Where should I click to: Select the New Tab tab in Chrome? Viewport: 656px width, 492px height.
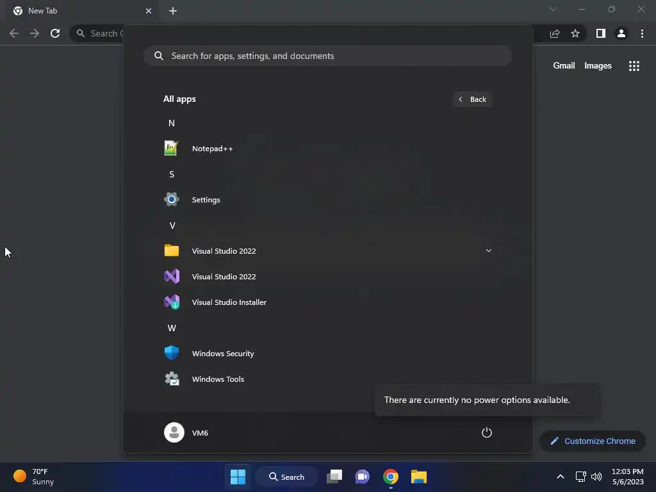pyautogui.click(x=82, y=11)
